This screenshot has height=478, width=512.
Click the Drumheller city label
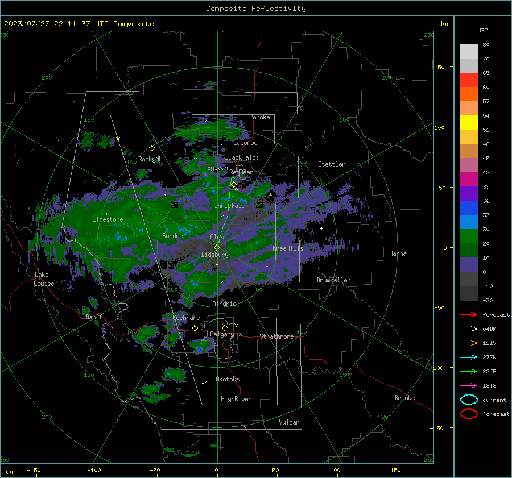pos(333,280)
